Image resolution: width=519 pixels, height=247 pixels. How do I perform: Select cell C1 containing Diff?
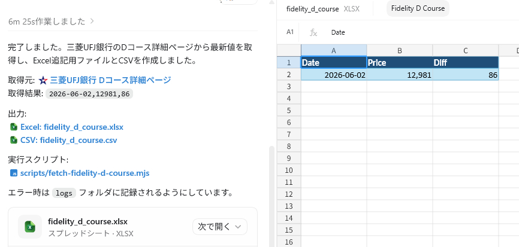click(x=466, y=62)
